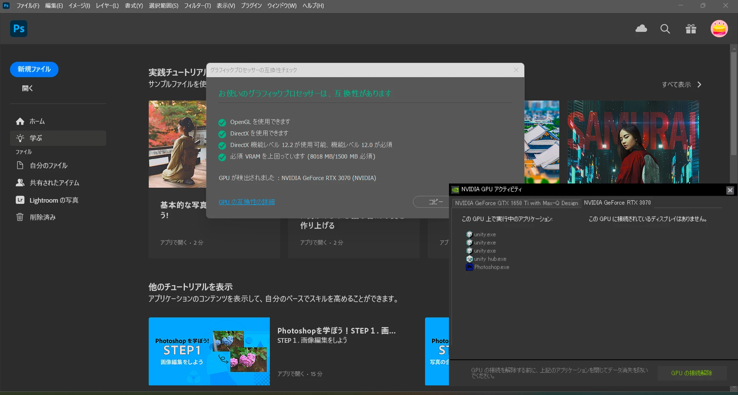The width and height of the screenshot is (738, 395).
Task: Click the unity hub.exe icon in GPU activity
Action: pos(469,259)
